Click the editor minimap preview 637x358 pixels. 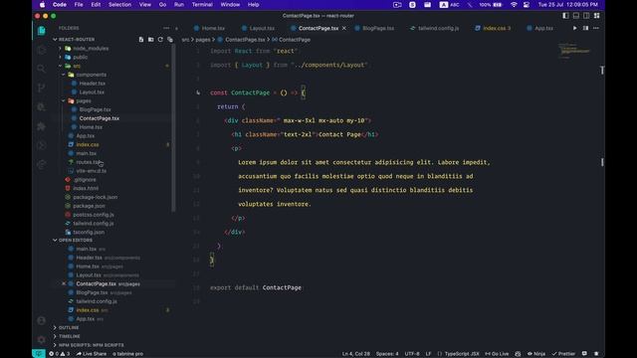tap(575, 51)
